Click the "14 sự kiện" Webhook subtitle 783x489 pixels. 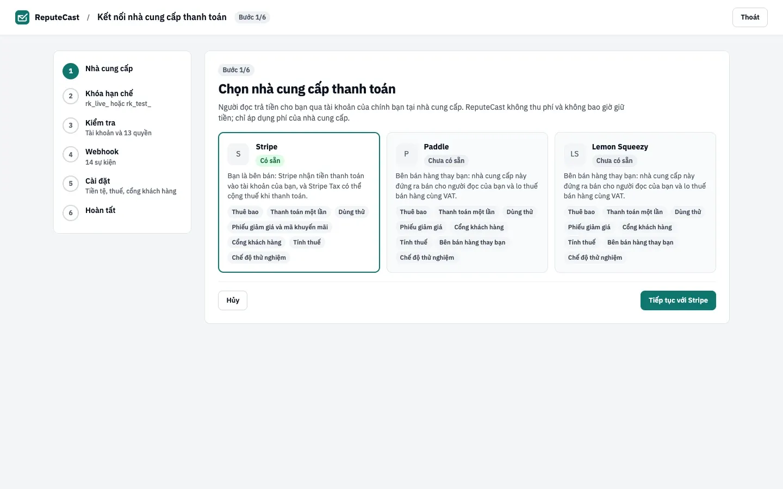pyautogui.click(x=101, y=162)
